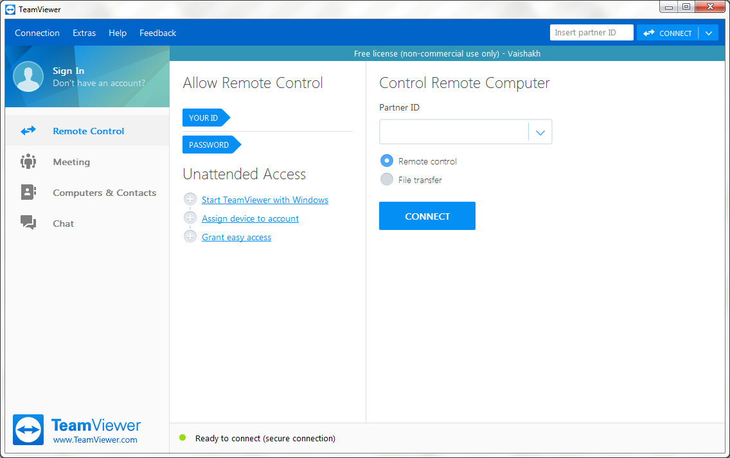Viewport: 730px width, 458px height.
Task: Select the Remote Control sidebar icon
Action: [28, 130]
